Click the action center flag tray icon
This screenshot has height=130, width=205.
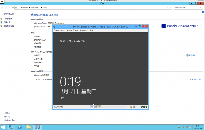pos(183,127)
